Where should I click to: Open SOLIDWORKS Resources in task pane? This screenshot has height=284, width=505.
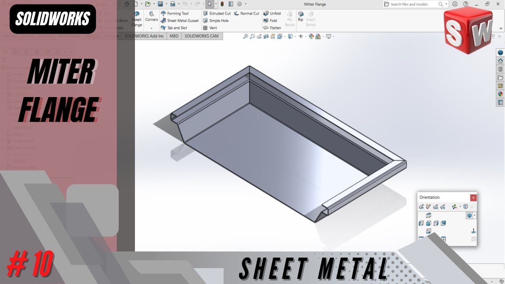click(x=500, y=61)
